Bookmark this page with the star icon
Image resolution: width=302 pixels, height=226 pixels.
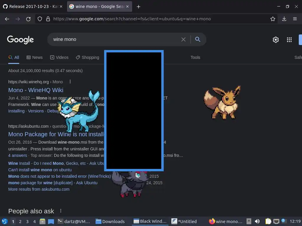(x=273, y=19)
